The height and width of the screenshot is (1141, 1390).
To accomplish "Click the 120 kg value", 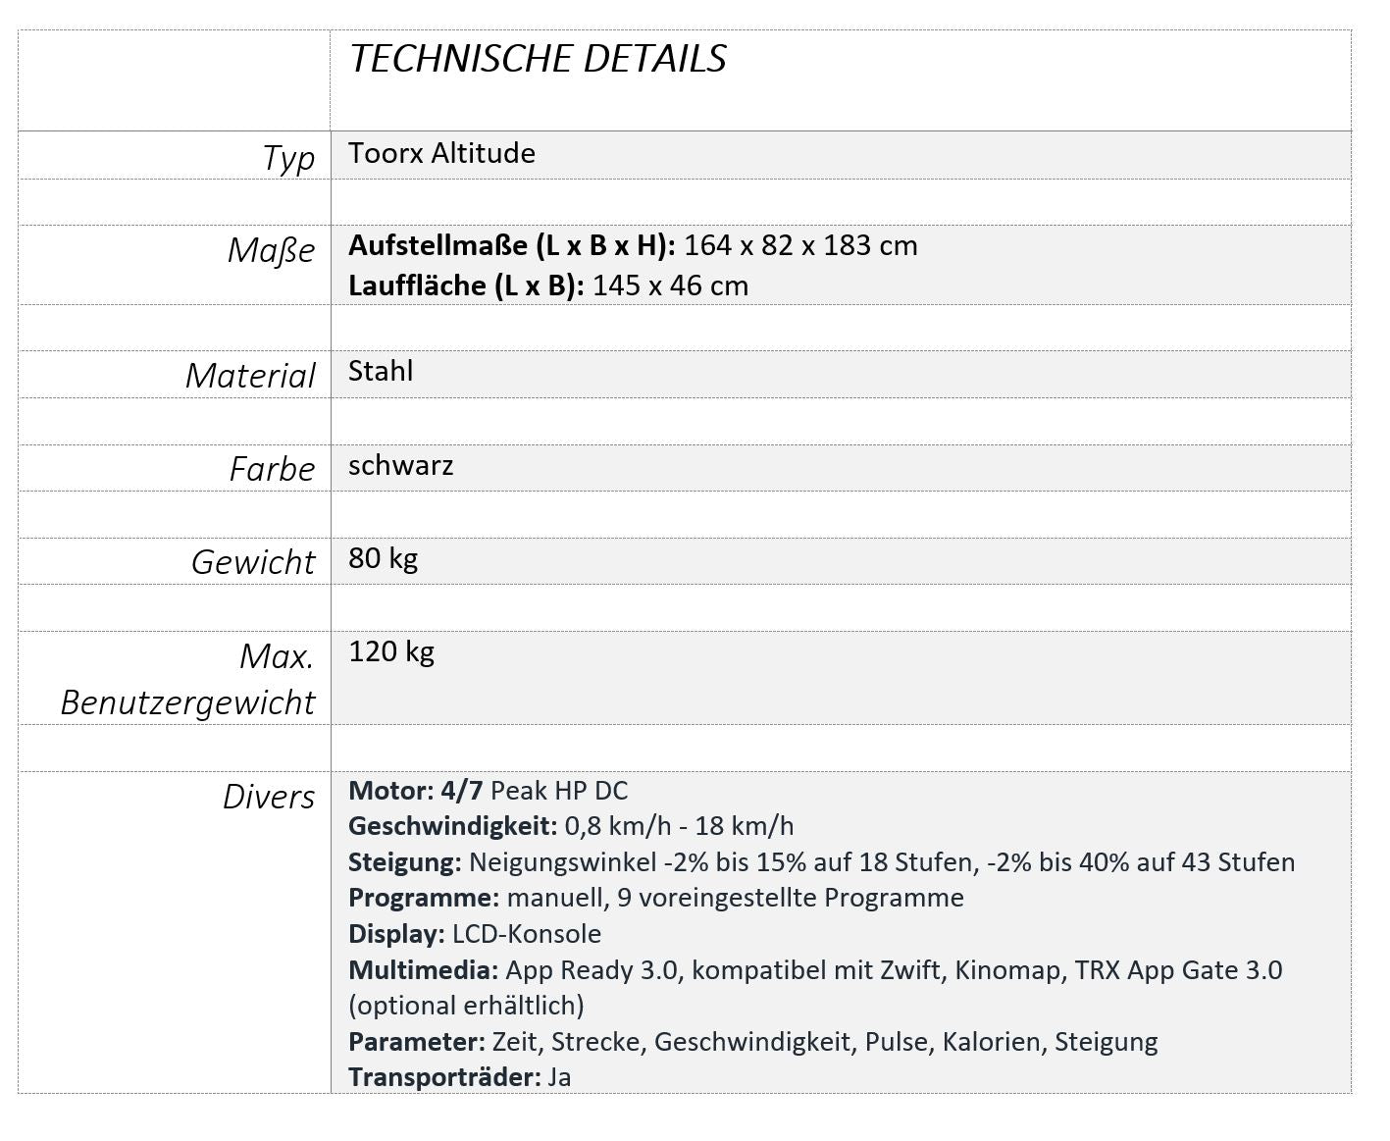I will click(x=390, y=651).
